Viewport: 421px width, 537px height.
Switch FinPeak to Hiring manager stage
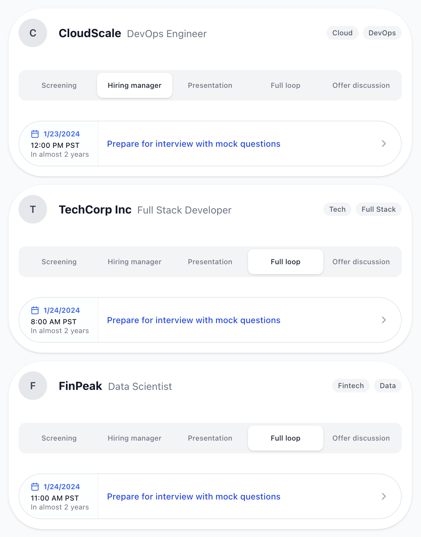click(x=135, y=438)
